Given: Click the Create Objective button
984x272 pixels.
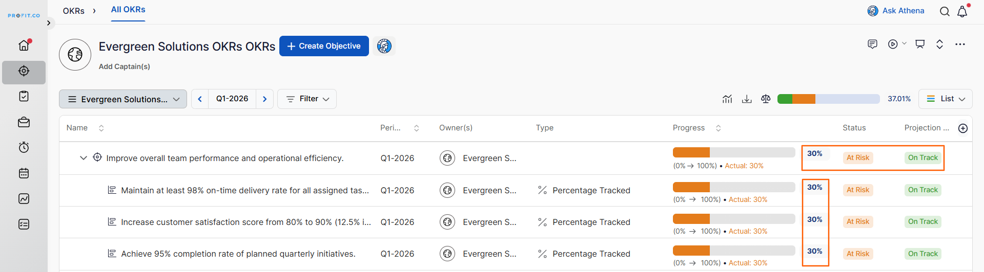Looking at the screenshot, I should coord(324,46).
